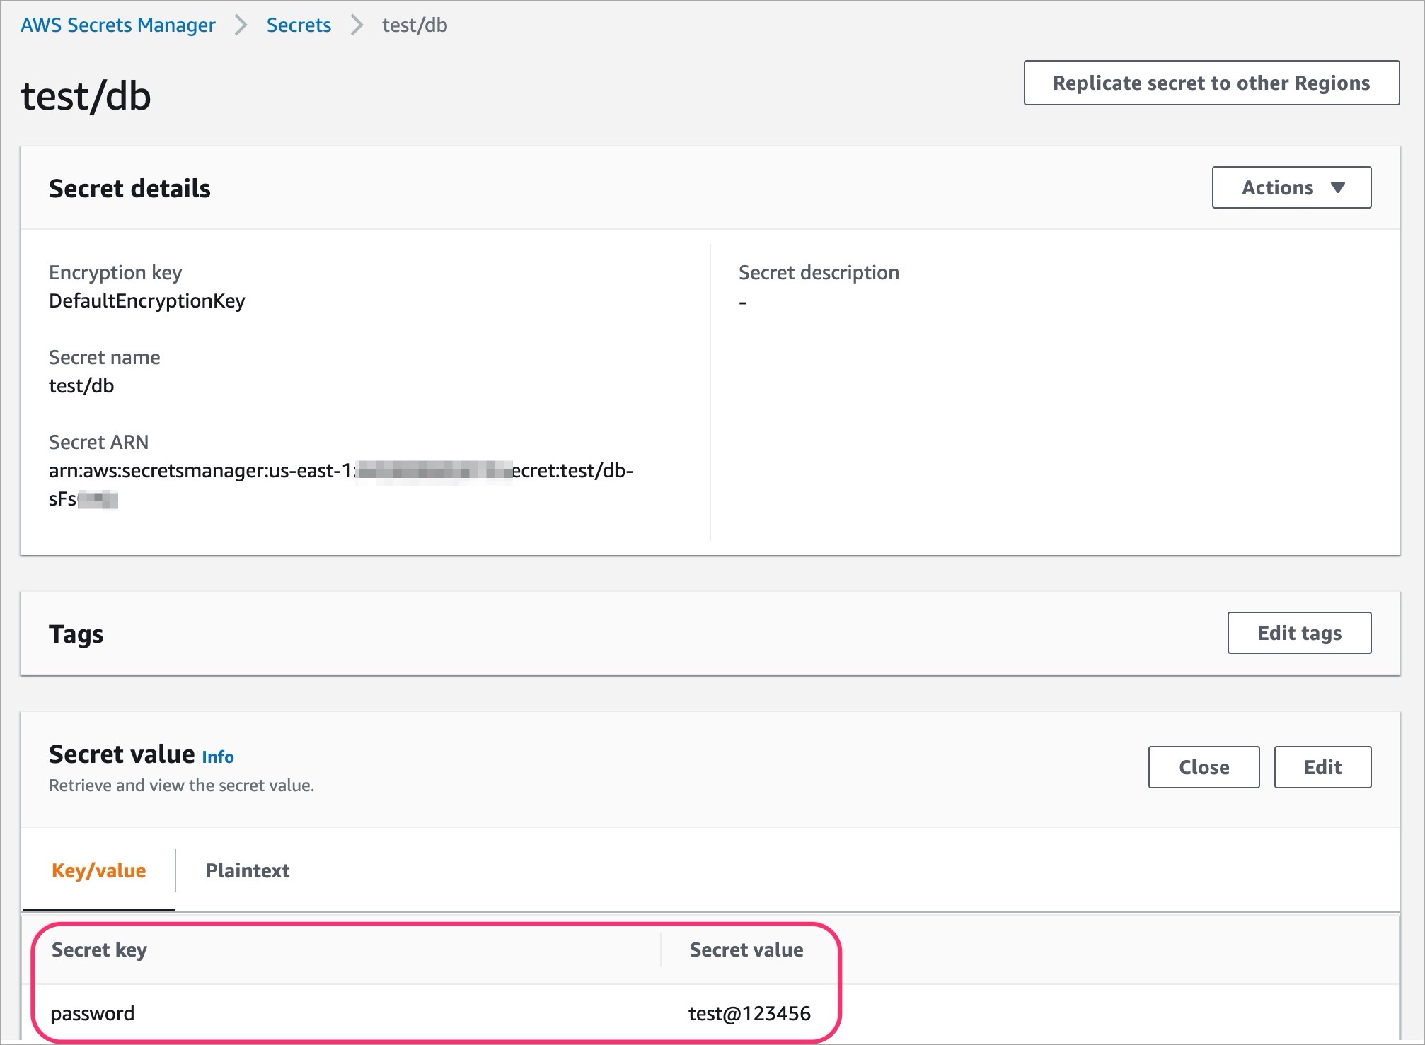Navigate to Secrets breadcrumb link
The height and width of the screenshot is (1045, 1425).
[299, 25]
